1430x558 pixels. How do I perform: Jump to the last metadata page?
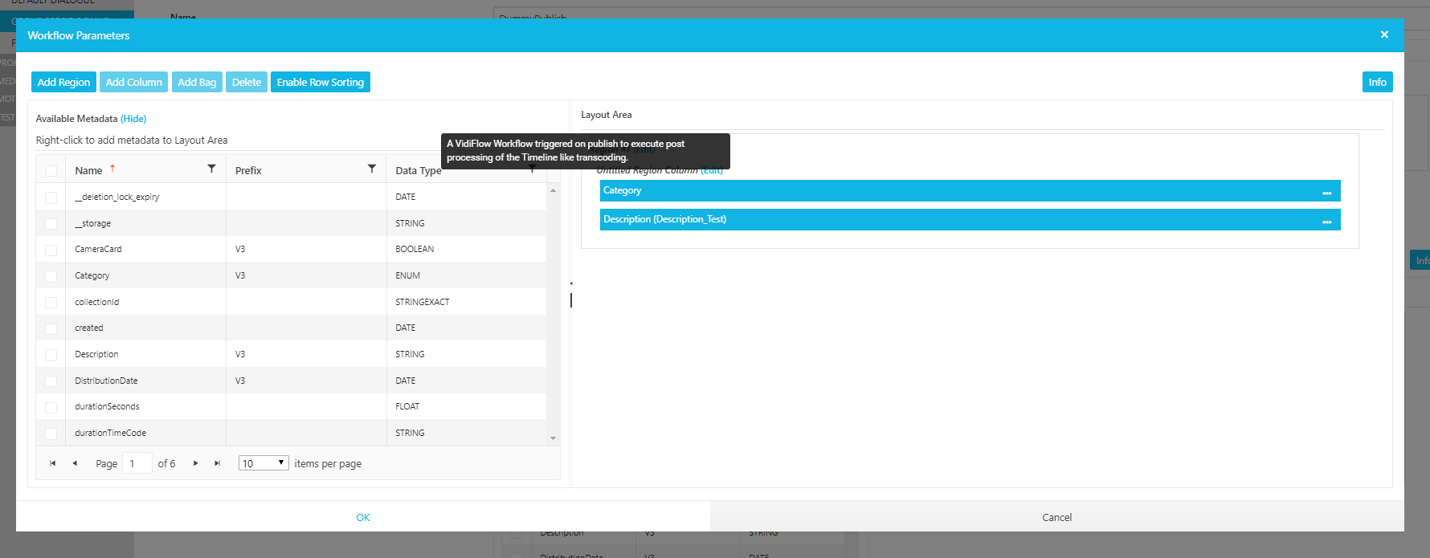tap(217, 463)
